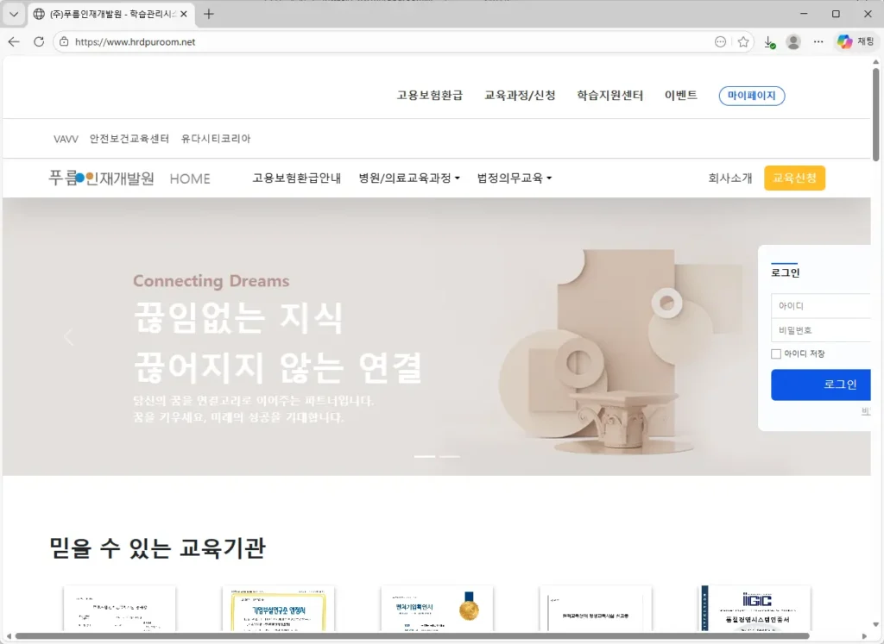View site lock information icon

click(64, 41)
